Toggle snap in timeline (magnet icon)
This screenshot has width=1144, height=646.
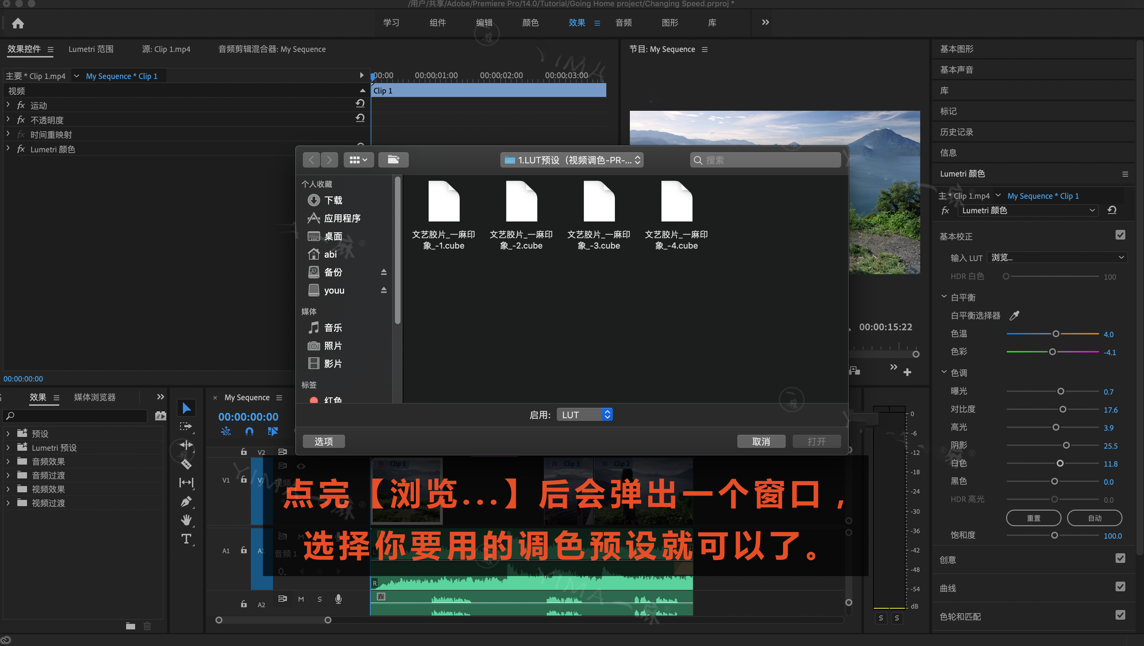tap(249, 431)
